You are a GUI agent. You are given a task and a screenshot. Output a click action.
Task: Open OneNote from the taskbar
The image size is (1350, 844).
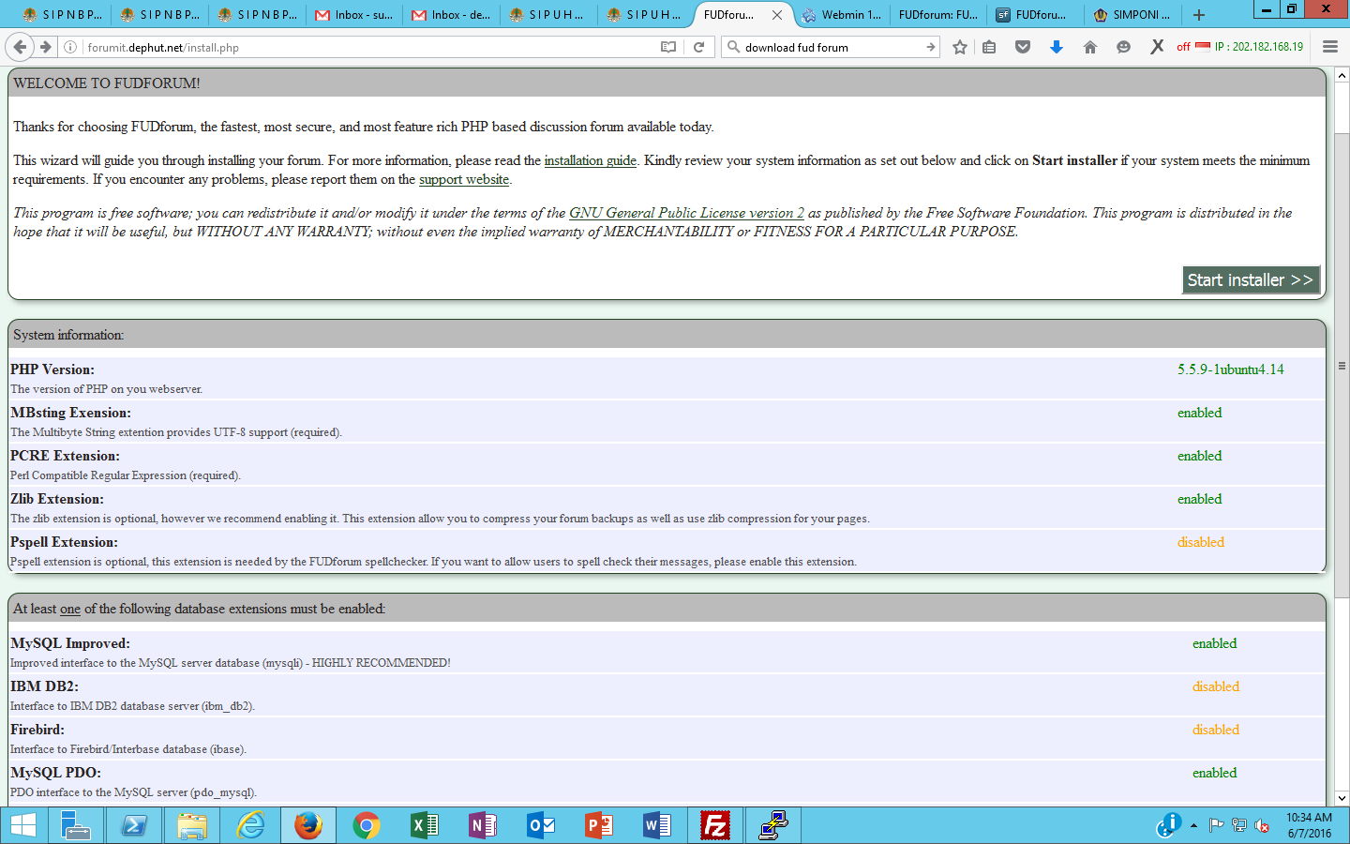[483, 826]
